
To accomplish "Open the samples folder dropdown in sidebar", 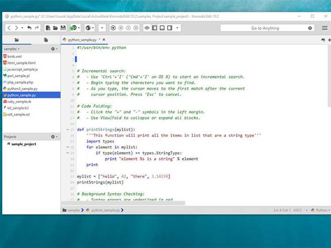I will pyautogui.click(x=11, y=49).
